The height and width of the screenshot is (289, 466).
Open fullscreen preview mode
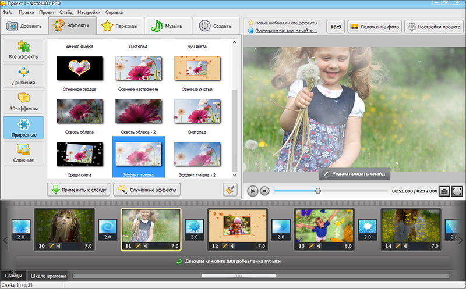pyautogui.click(x=457, y=191)
